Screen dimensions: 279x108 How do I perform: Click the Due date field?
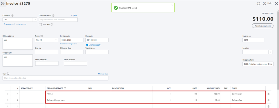tap(97, 40)
